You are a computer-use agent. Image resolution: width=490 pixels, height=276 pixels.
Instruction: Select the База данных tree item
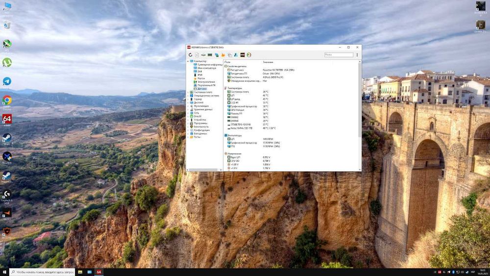point(199,133)
